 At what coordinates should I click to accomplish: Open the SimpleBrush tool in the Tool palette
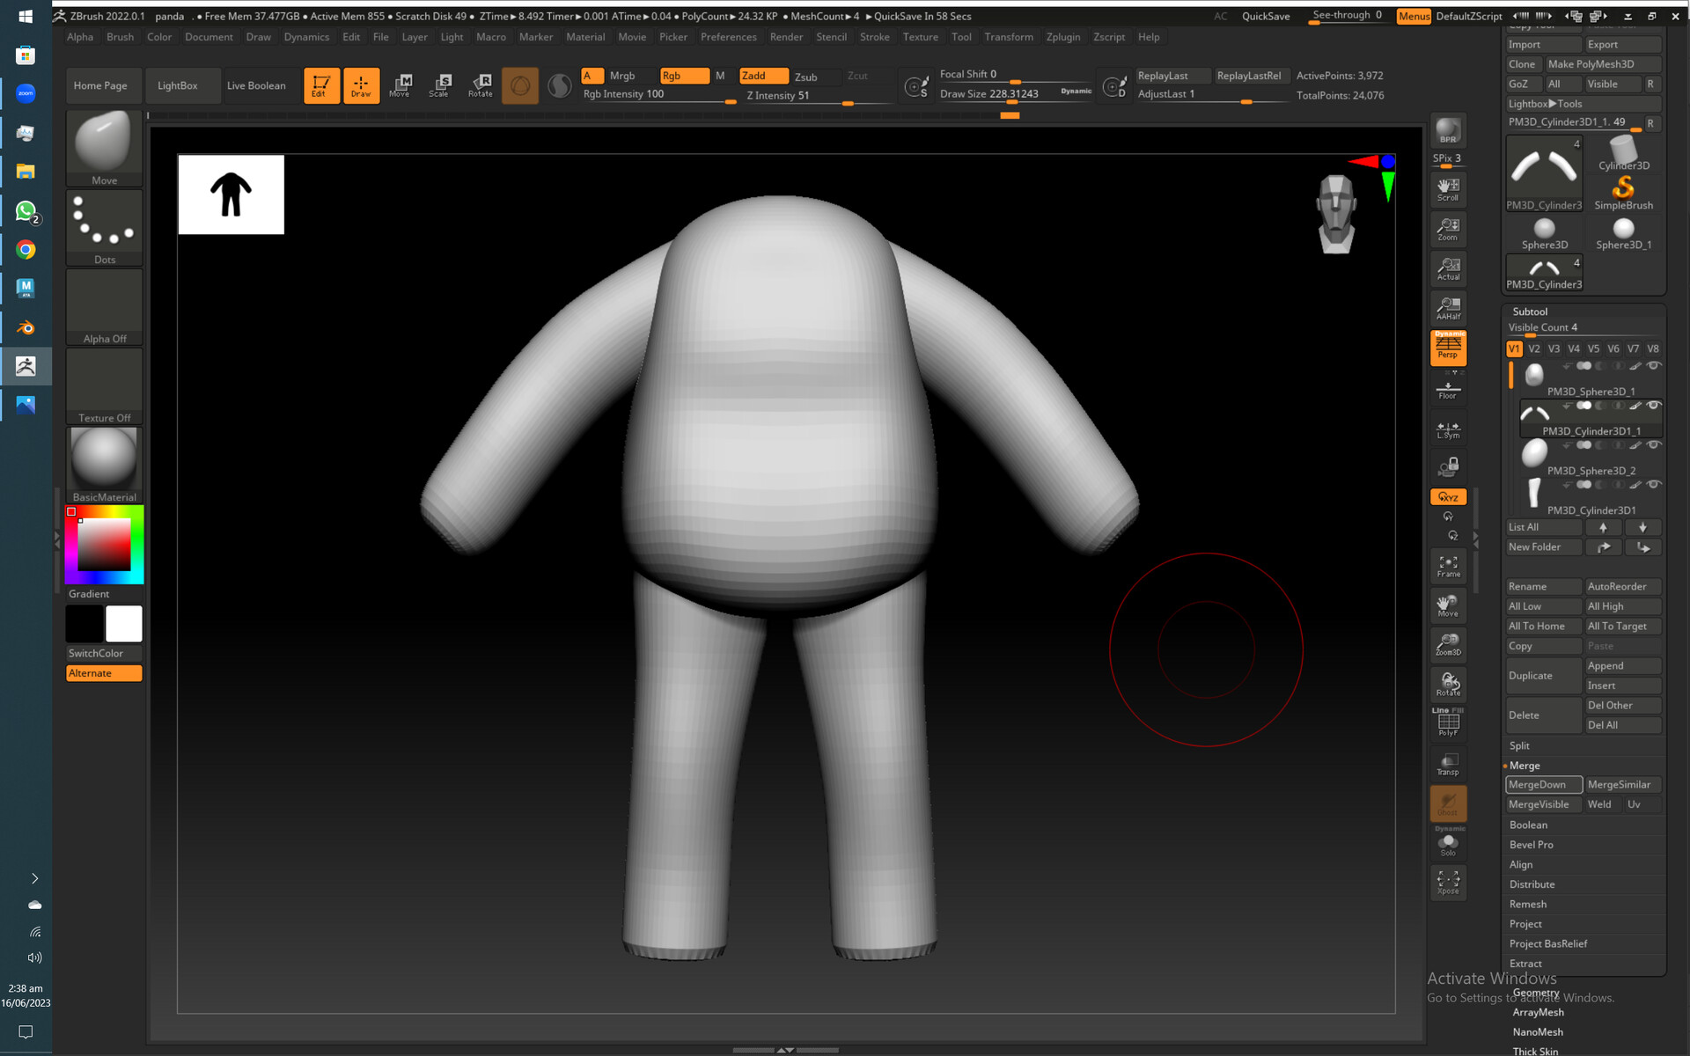tap(1624, 187)
